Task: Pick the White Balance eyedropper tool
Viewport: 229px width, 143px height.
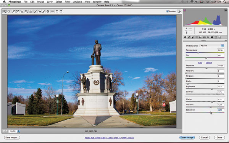Action: coord(13,11)
